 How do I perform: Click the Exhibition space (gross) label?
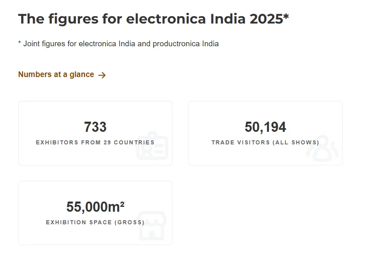pyautogui.click(x=95, y=222)
